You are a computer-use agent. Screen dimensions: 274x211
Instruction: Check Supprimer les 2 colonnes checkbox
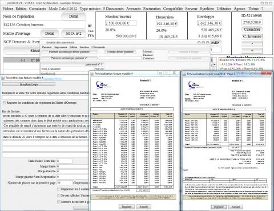tap(59, 189)
